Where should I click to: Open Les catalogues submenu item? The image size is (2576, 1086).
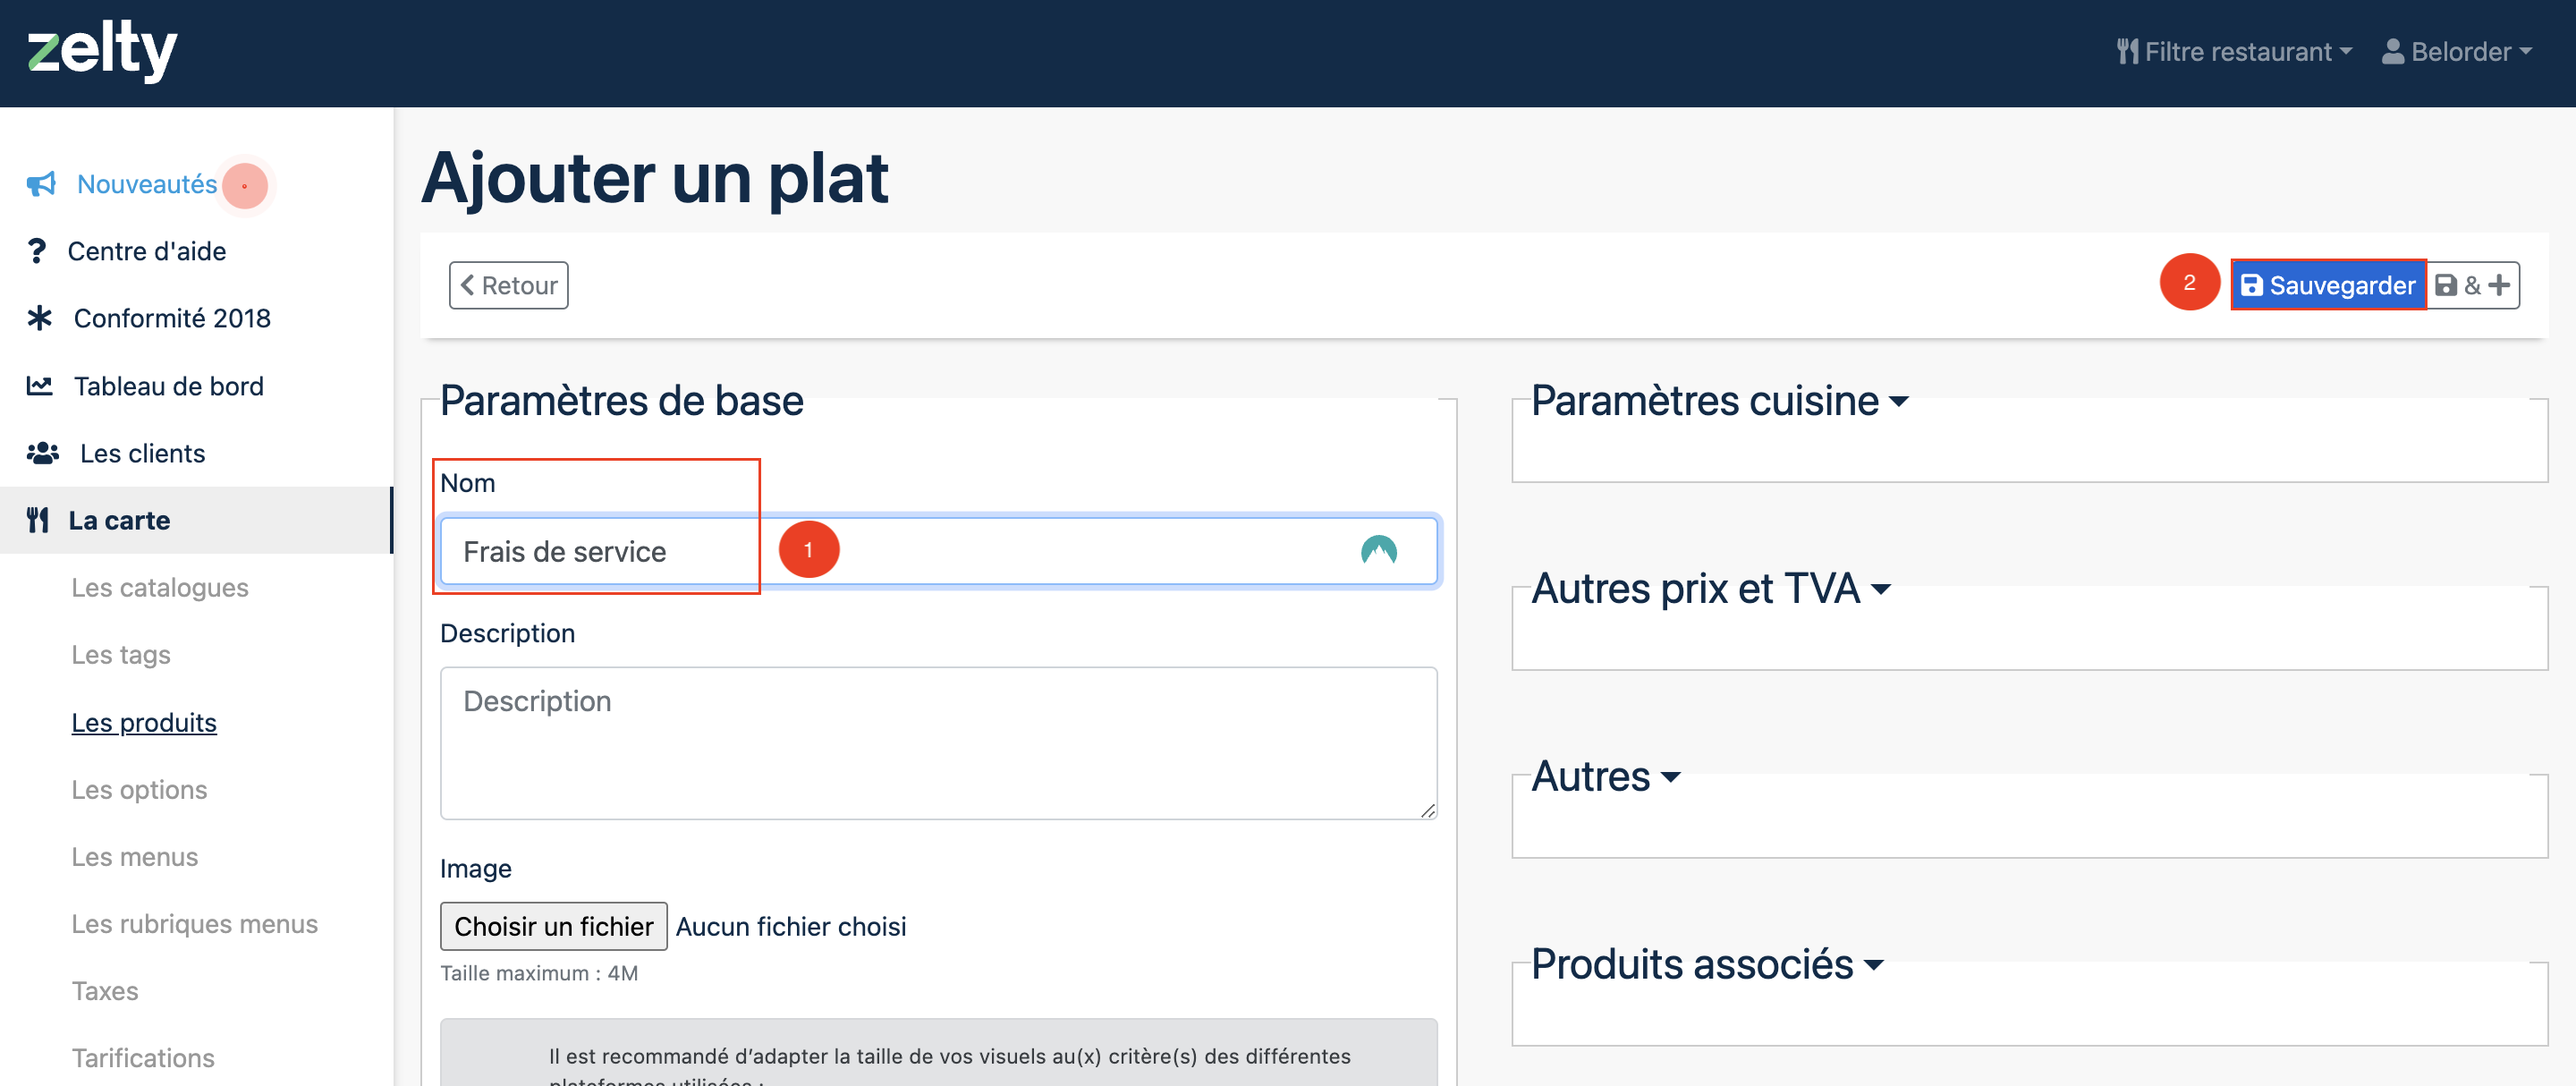point(160,588)
